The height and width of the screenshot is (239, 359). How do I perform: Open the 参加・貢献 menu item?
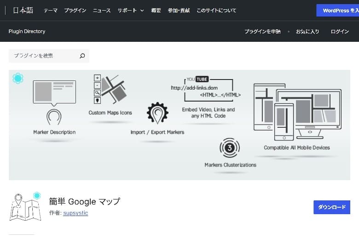179,11
